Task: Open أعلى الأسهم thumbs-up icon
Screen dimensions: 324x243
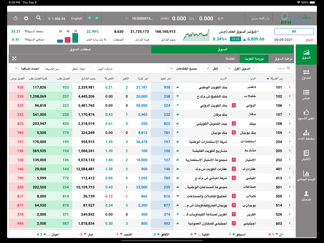Action: (x=306, y=115)
